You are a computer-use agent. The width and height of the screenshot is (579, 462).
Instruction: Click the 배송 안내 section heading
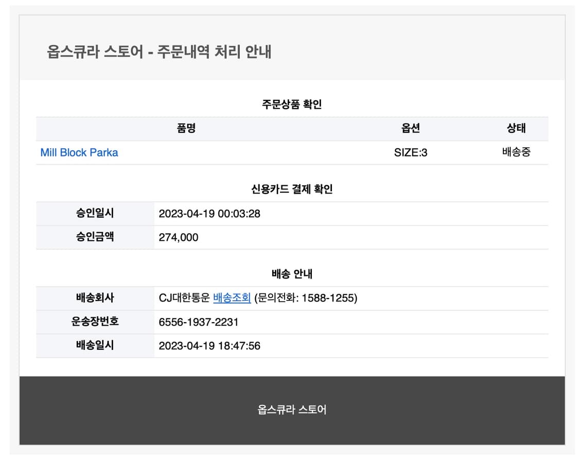292,274
